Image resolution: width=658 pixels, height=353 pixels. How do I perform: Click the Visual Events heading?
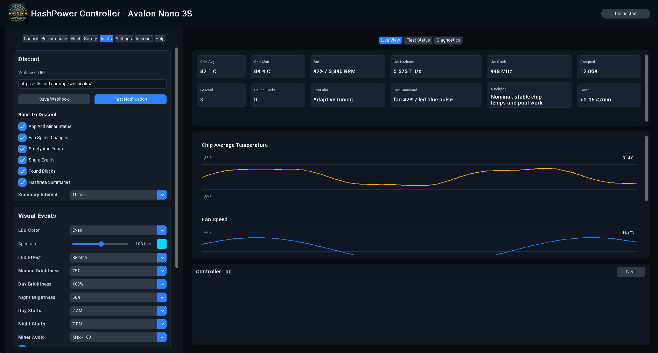point(37,216)
